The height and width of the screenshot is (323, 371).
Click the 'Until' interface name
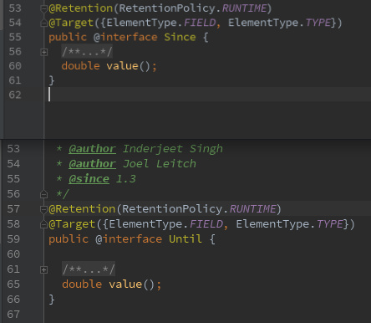185,239
